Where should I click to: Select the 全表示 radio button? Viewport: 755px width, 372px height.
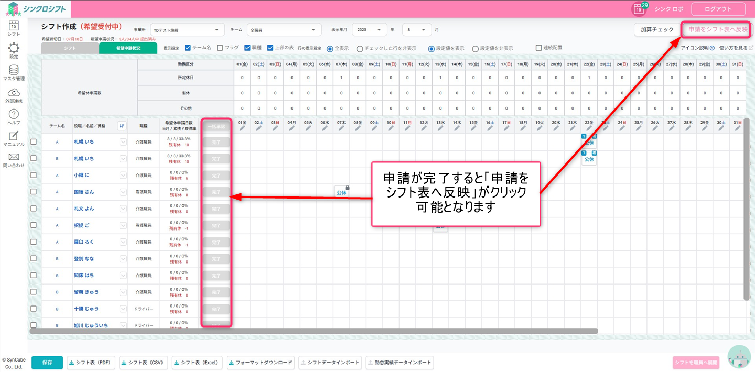tap(330, 48)
